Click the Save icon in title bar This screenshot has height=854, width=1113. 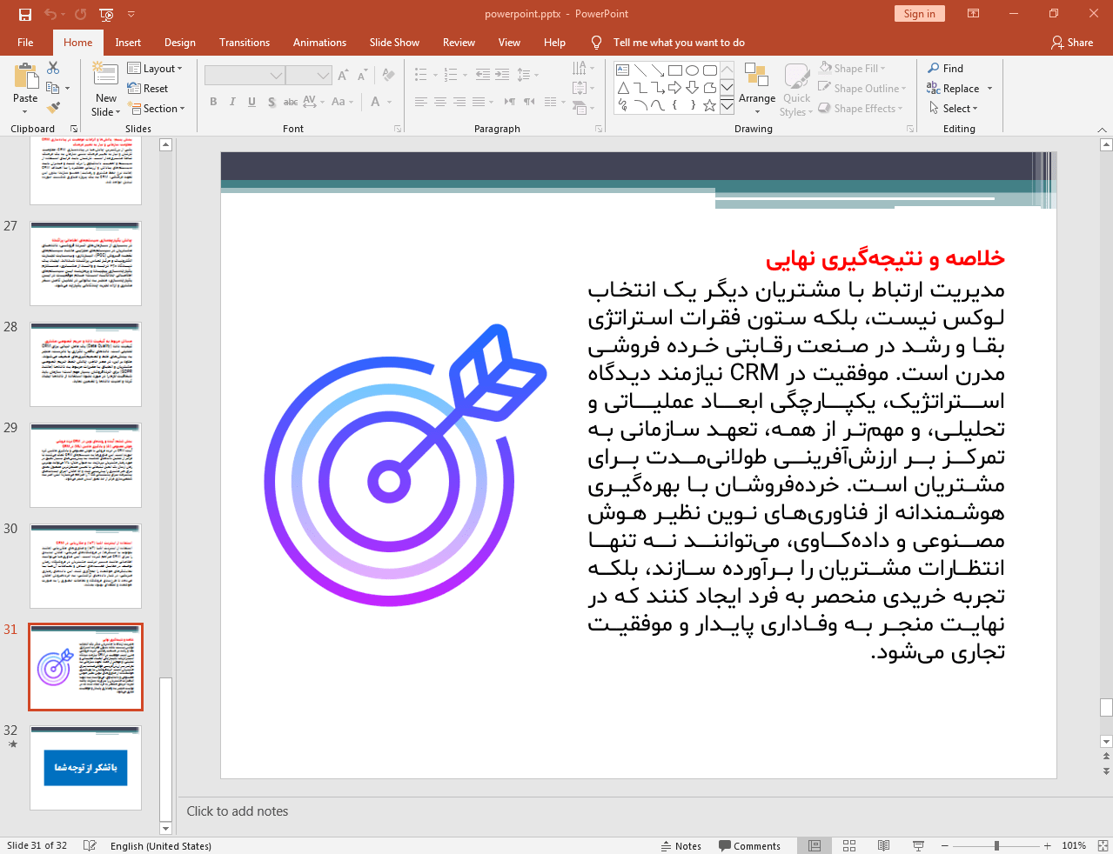pyautogui.click(x=24, y=14)
